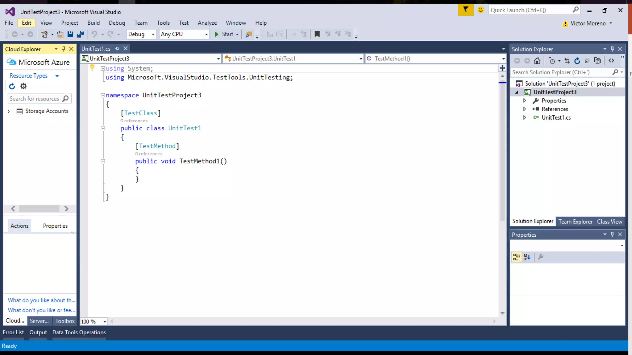Collapse the UnitTest1 class block
Viewport: 632px width, 355px height.
tap(103, 128)
